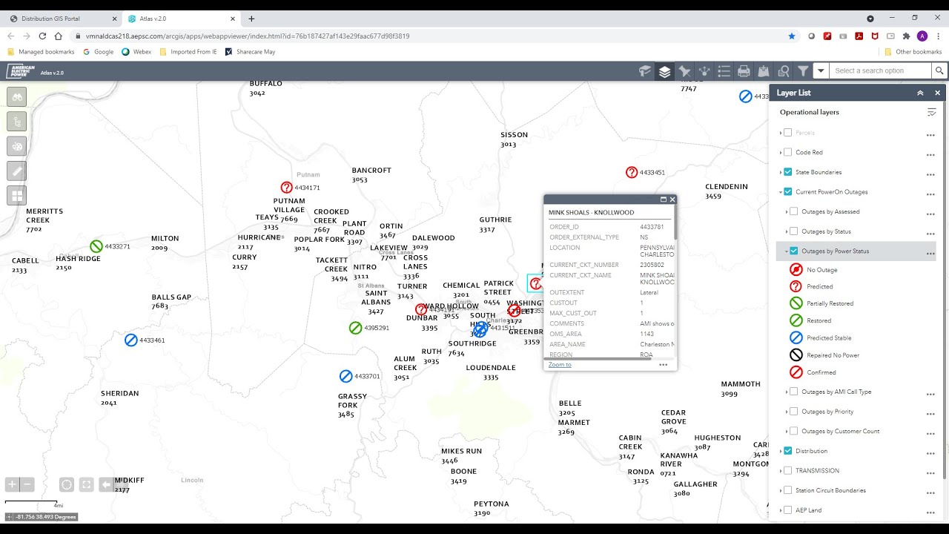The width and height of the screenshot is (949, 534).
Task: Enable the TRANSMISSION layer checkbox
Action: click(x=788, y=471)
